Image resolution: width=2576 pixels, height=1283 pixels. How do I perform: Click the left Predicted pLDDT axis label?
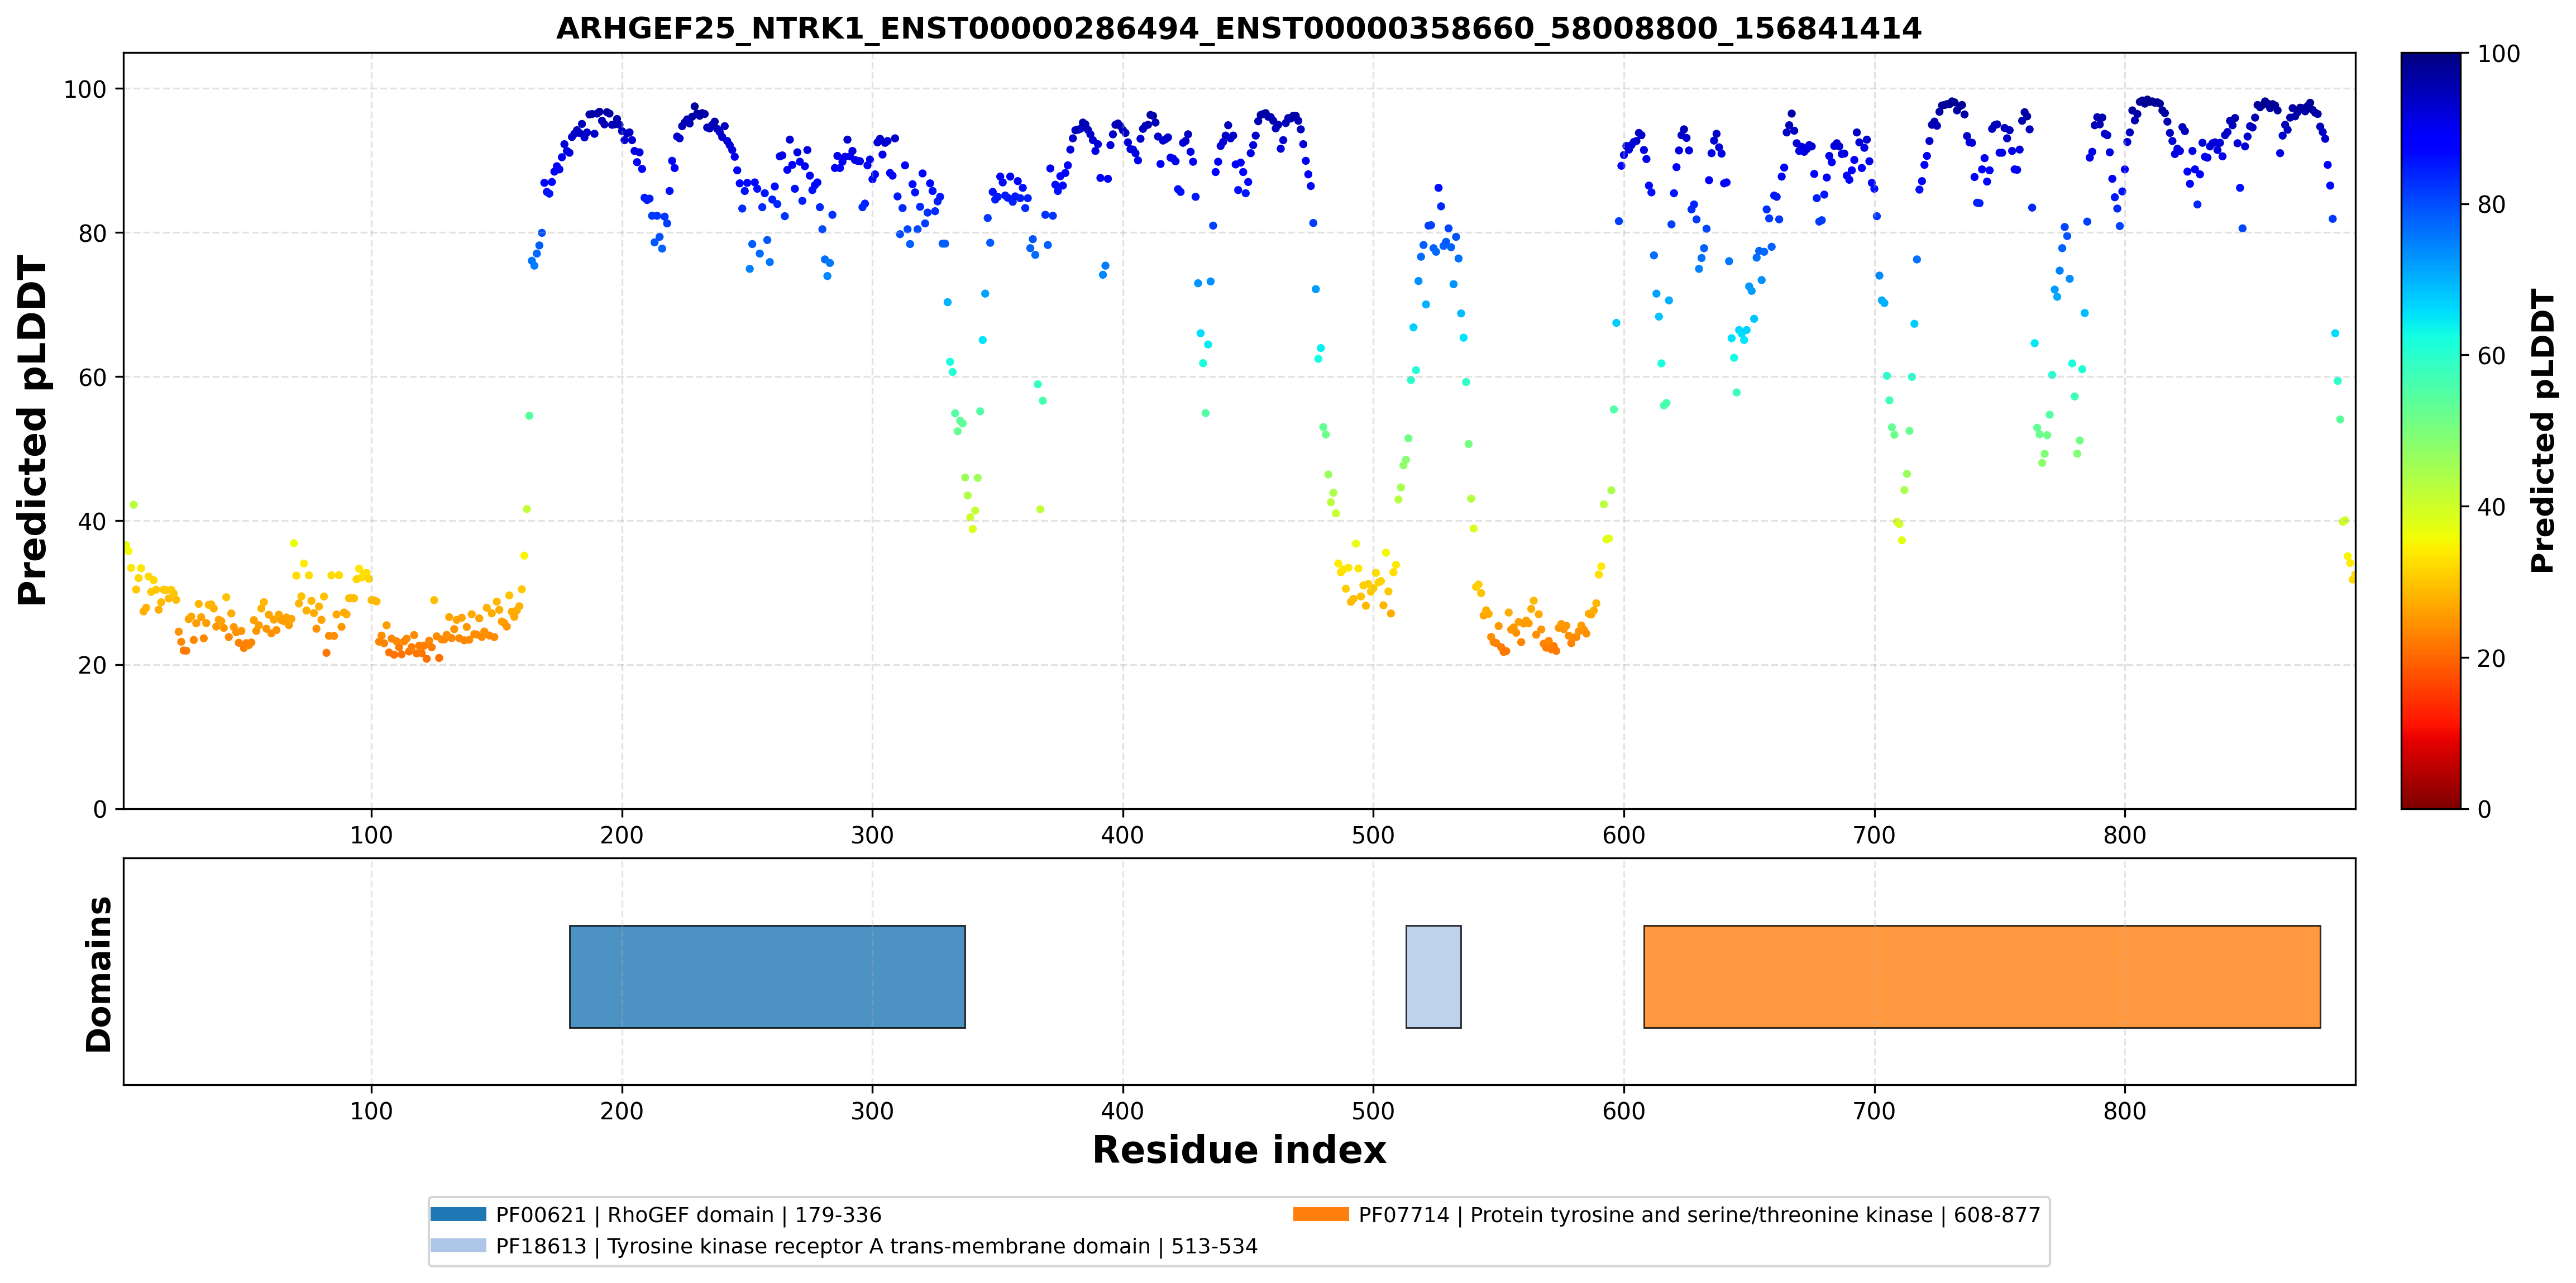(32, 431)
